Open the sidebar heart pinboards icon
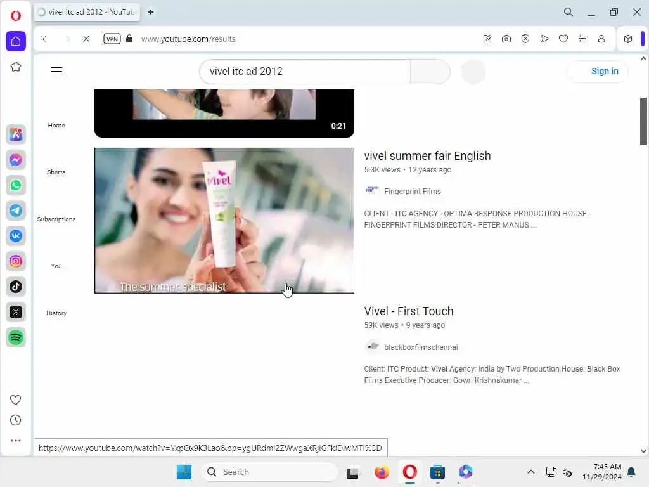The width and height of the screenshot is (649, 487). (15, 399)
